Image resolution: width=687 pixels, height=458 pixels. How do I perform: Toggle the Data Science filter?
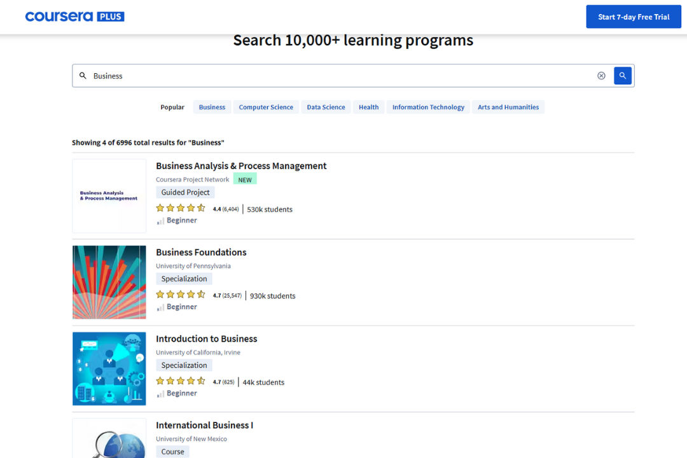(x=326, y=107)
